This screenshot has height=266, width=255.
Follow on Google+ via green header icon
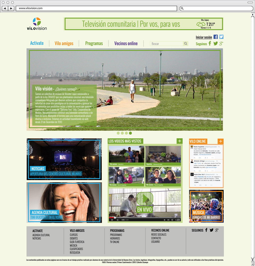[x=221, y=43]
